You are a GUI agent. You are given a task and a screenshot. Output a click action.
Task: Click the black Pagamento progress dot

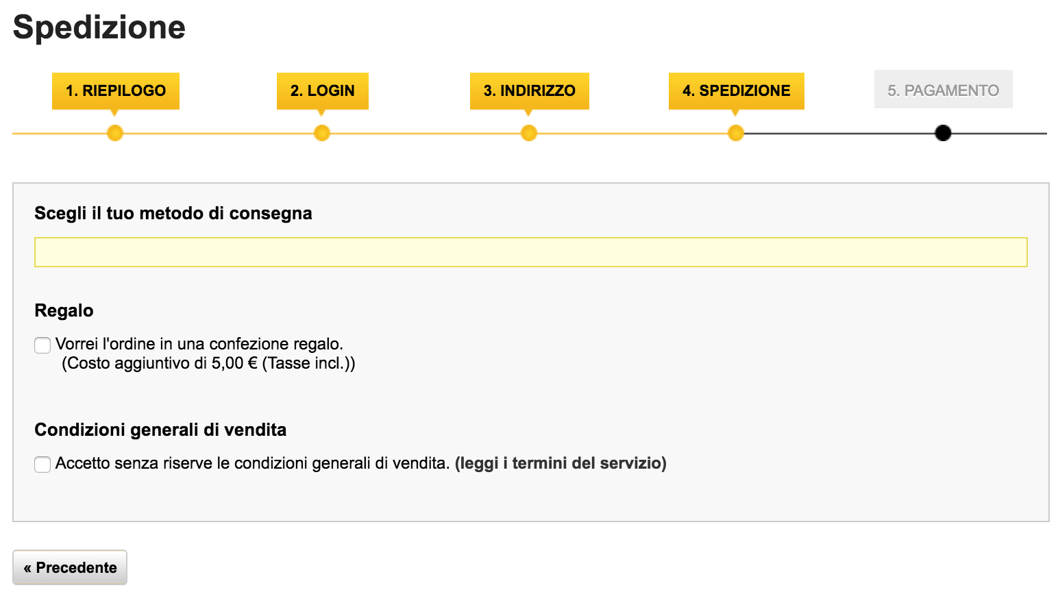click(x=943, y=133)
